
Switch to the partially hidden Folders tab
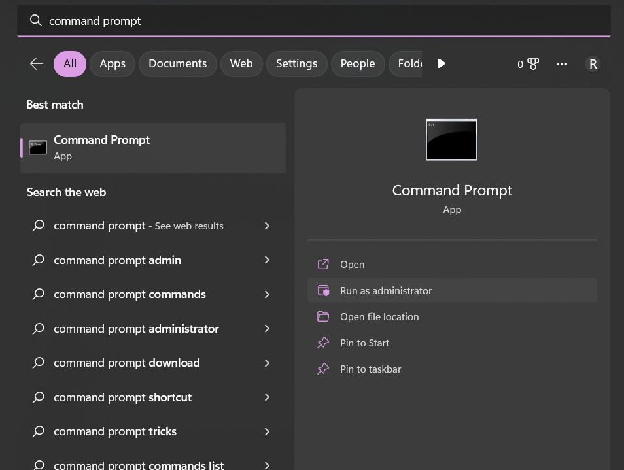[406, 63]
